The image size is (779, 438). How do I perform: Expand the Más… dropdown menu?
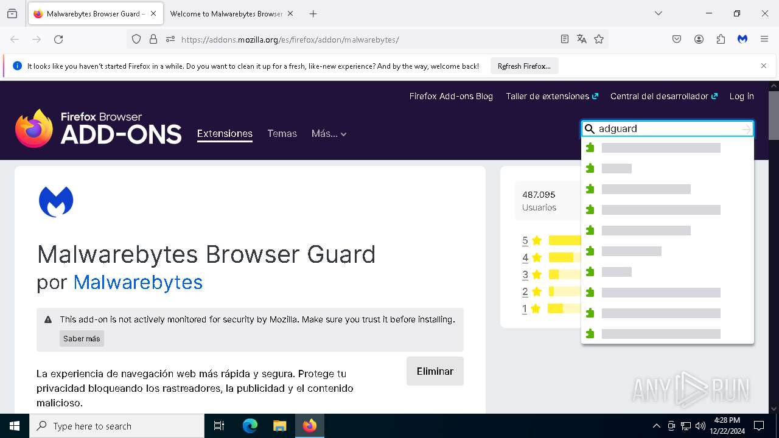(x=329, y=134)
